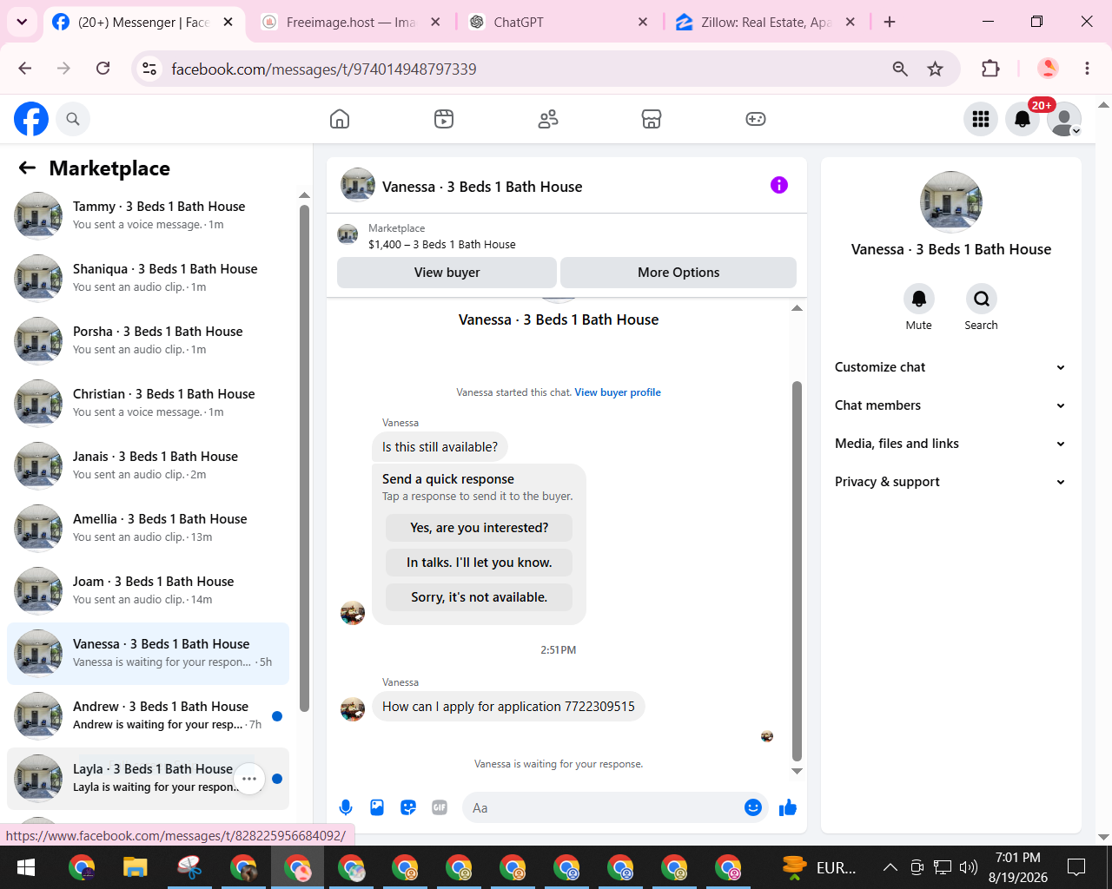Open the Chrome extensions puzzle icon
Viewport: 1112px width, 889px height.
click(990, 69)
